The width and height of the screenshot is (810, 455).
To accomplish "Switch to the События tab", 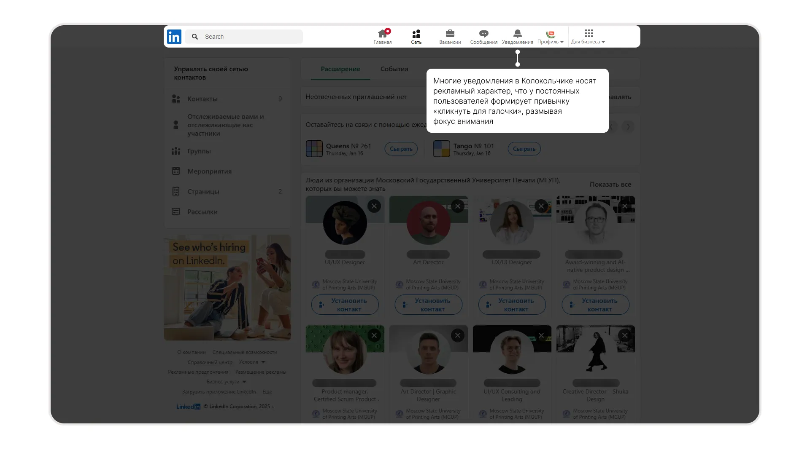I will [x=394, y=69].
